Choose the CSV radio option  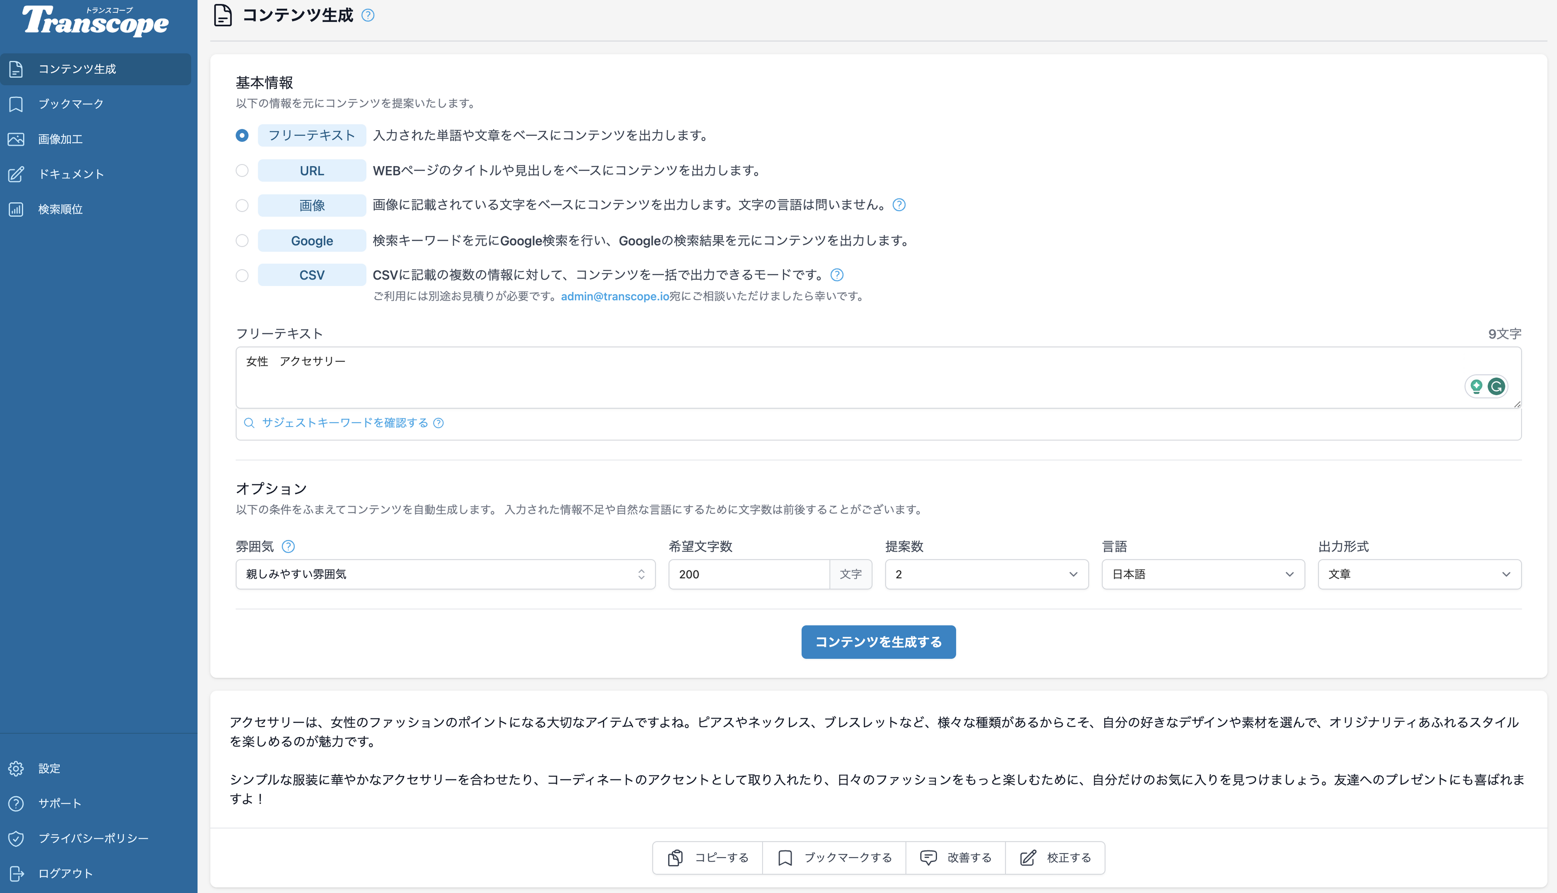[x=242, y=276]
